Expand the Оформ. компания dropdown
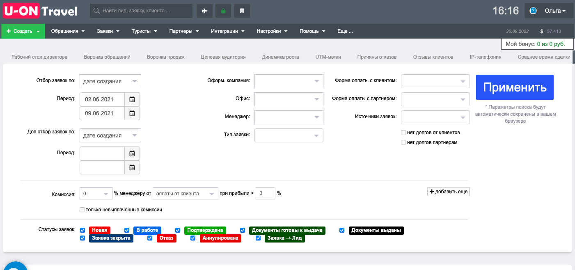575x270 pixels. 289,81
